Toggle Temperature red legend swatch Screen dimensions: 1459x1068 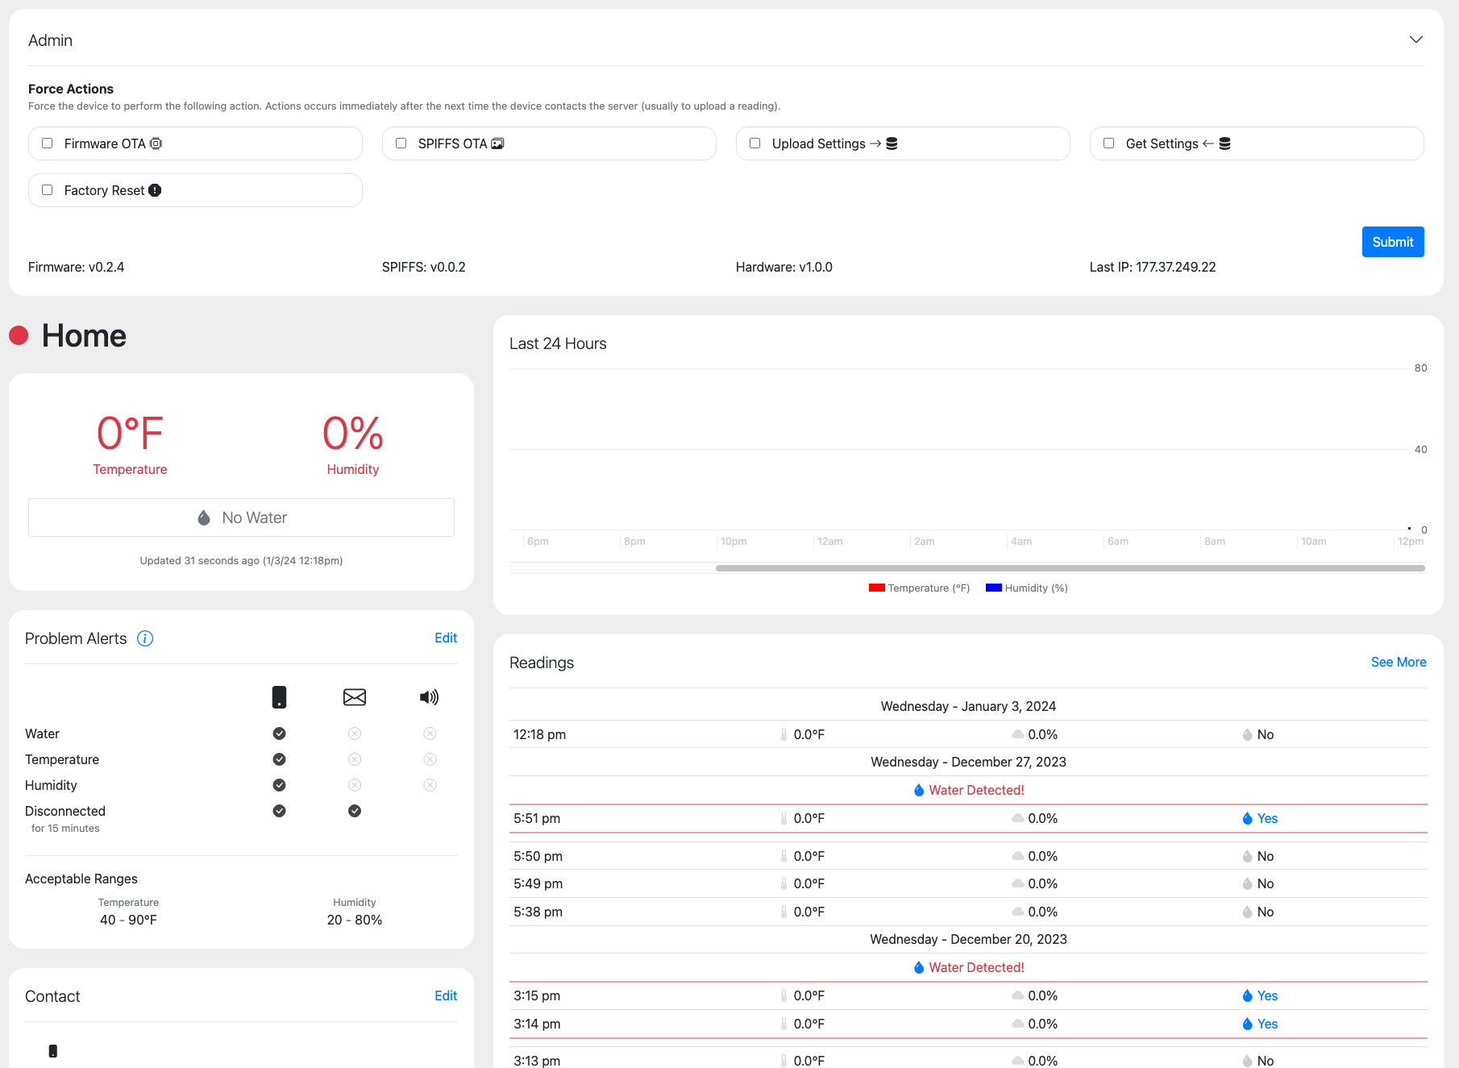[876, 588]
